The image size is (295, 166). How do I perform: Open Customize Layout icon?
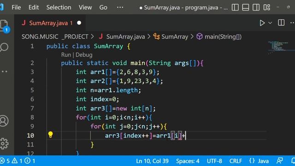click(x=266, y=7)
